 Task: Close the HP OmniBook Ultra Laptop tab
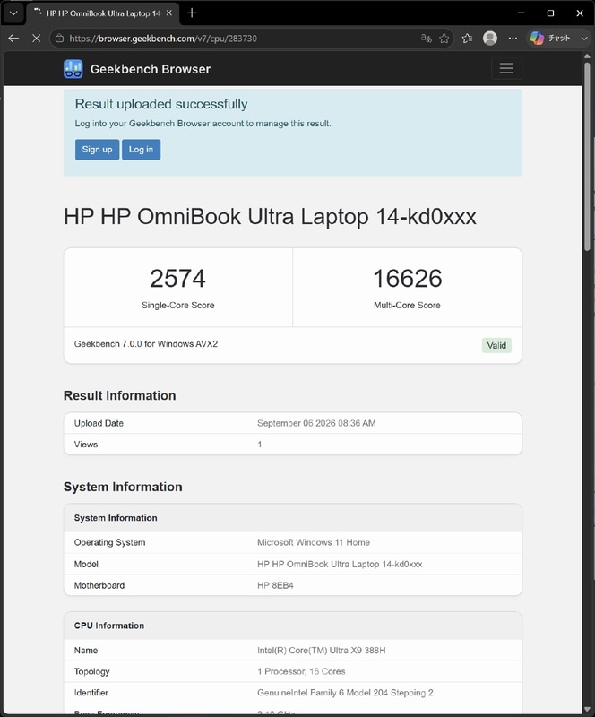click(x=169, y=13)
